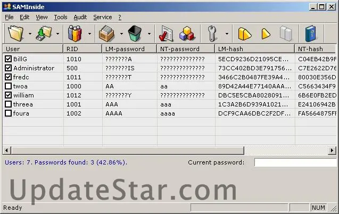Click RID value 1000

click(x=74, y=86)
